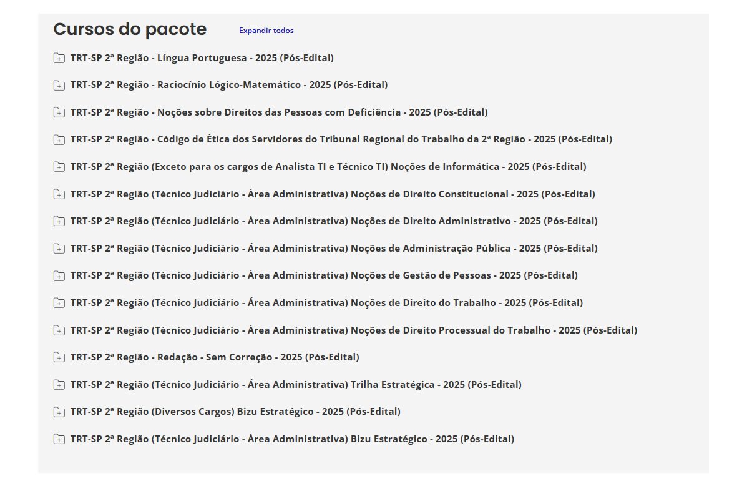
Task: Open the Redação - Sem Correção course title
Action: pyautogui.click(x=214, y=357)
